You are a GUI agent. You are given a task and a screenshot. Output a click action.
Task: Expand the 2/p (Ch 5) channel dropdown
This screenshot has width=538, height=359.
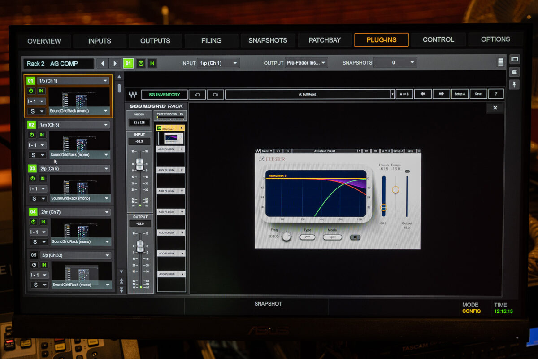pos(74,168)
